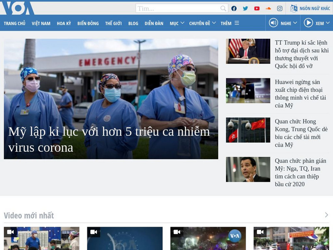Select the SoundCloud icon

coord(268,8)
